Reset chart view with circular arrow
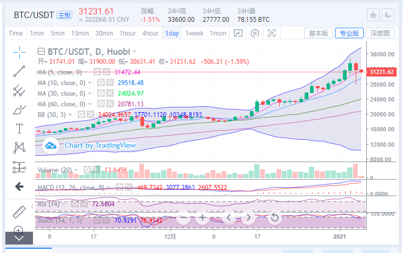This screenshot has width=403, height=253. coord(275,217)
